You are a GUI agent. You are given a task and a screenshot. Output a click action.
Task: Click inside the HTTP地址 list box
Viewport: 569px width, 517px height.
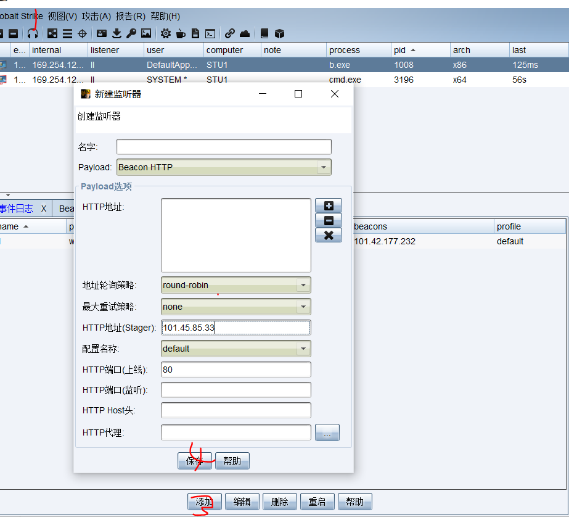point(236,235)
